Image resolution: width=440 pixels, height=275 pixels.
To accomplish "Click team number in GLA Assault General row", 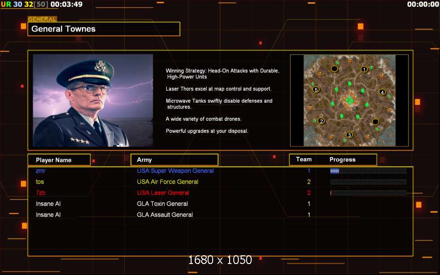I will [308, 214].
